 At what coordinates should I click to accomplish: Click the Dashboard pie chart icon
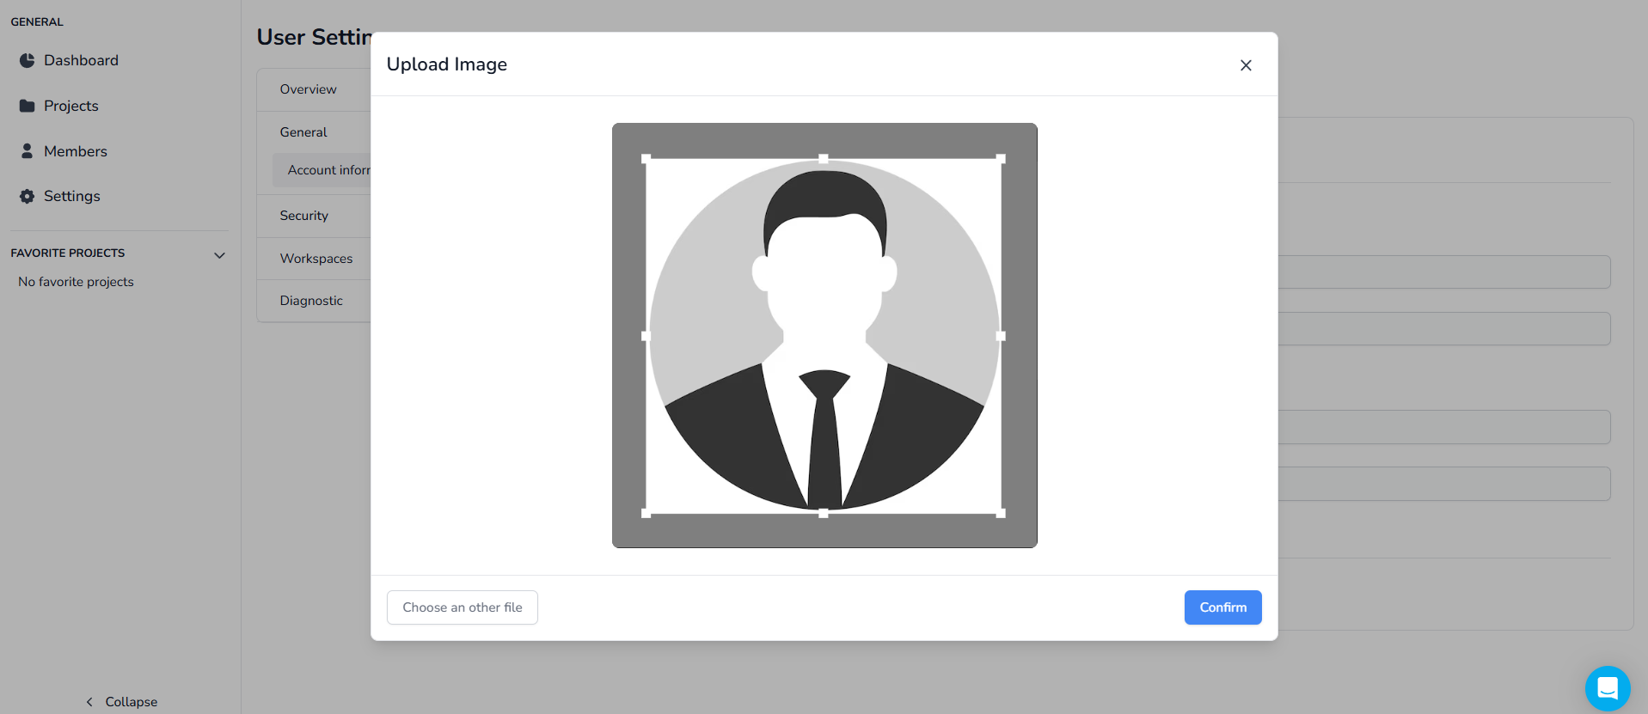point(28,60)
